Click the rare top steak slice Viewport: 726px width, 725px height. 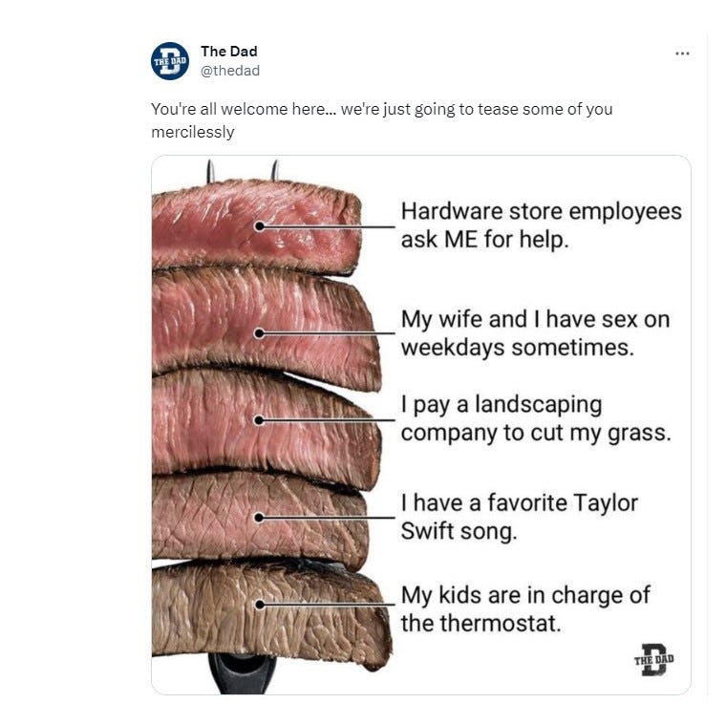[x=210, y=224]
